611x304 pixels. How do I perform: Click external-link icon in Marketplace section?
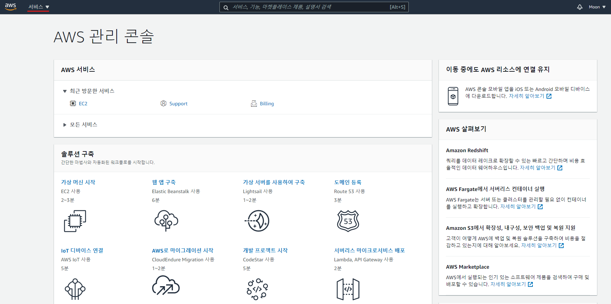tap(530, 284)
